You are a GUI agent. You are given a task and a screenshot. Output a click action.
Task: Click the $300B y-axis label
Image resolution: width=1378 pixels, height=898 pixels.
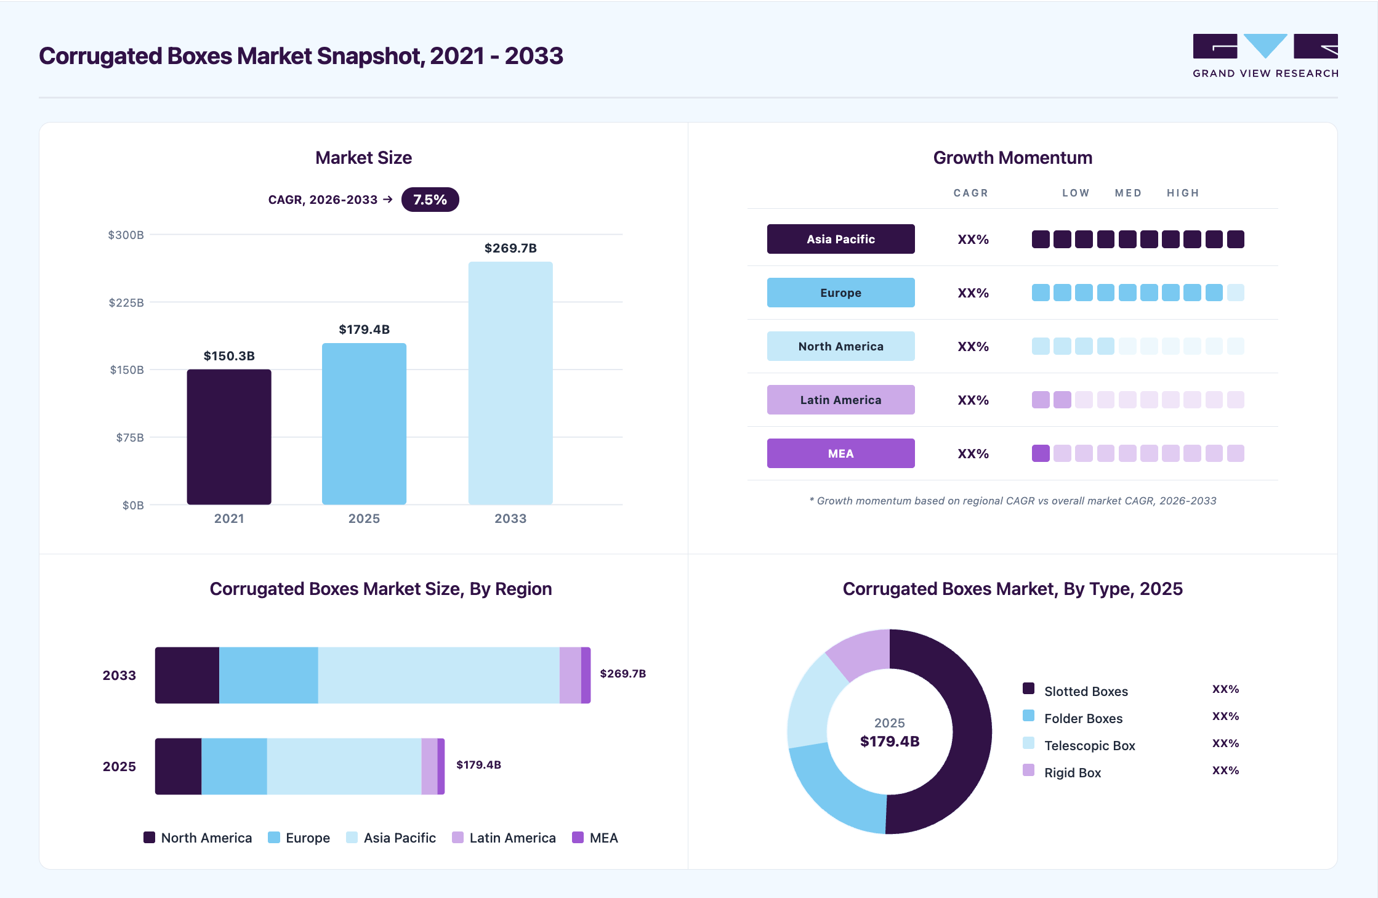click(x=126, y=235)
